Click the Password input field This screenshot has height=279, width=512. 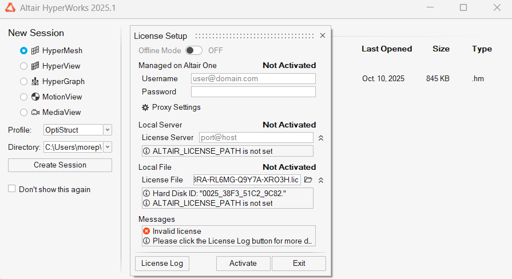pos(253,91)
